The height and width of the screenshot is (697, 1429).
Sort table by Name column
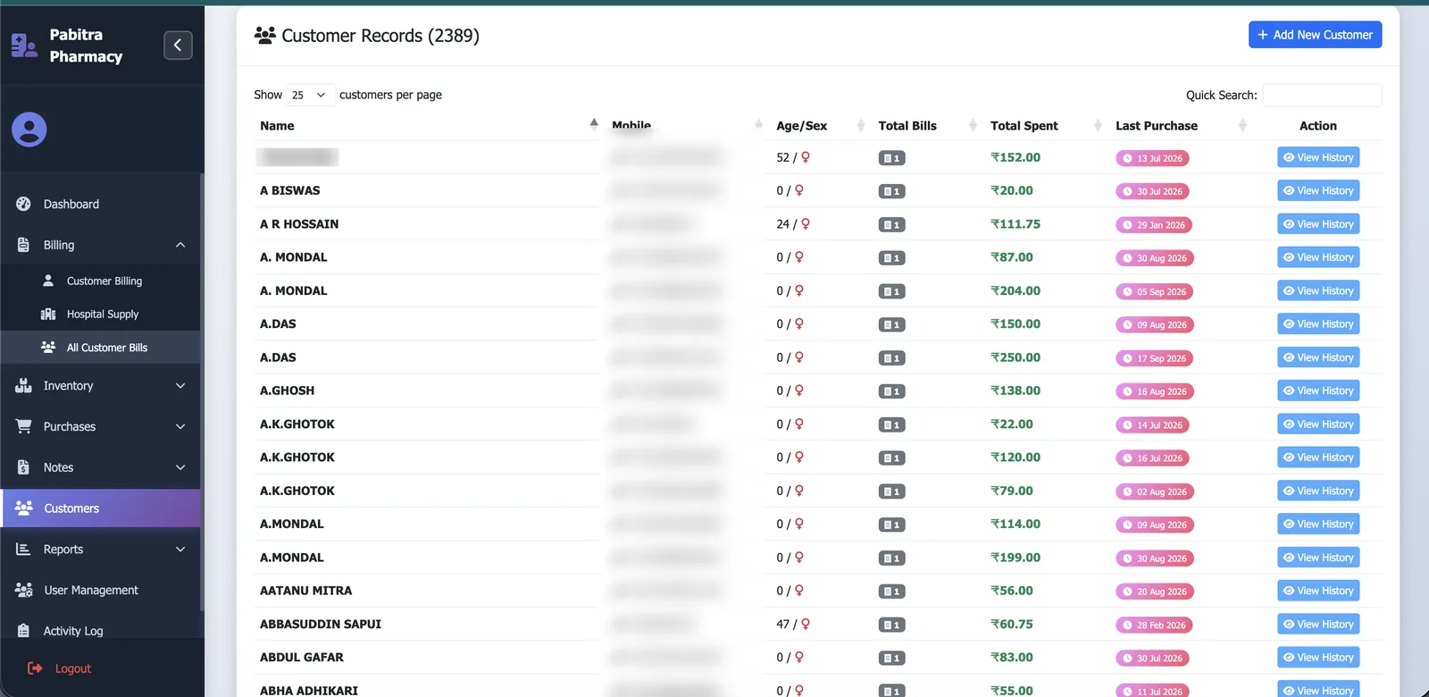pos(428,126)
